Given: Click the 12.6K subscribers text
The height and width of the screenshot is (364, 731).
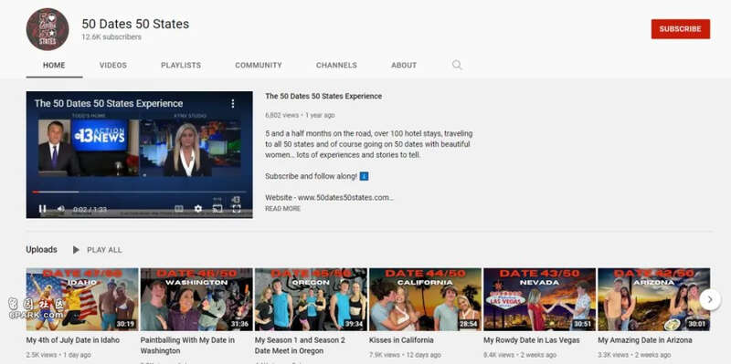Looking at the screenshot, I should 111,37.
